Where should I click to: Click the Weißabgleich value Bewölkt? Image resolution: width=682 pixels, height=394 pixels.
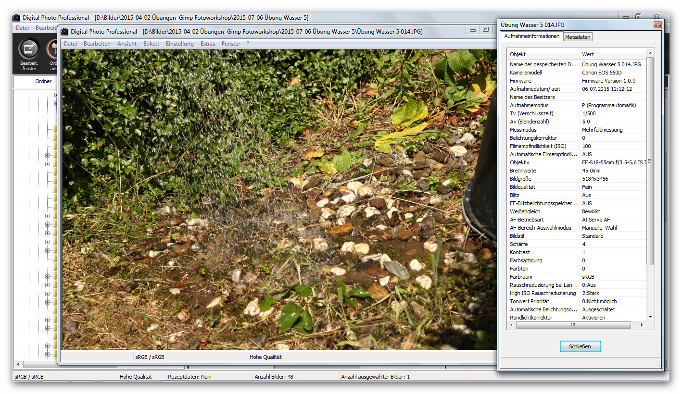click(591, 211)
